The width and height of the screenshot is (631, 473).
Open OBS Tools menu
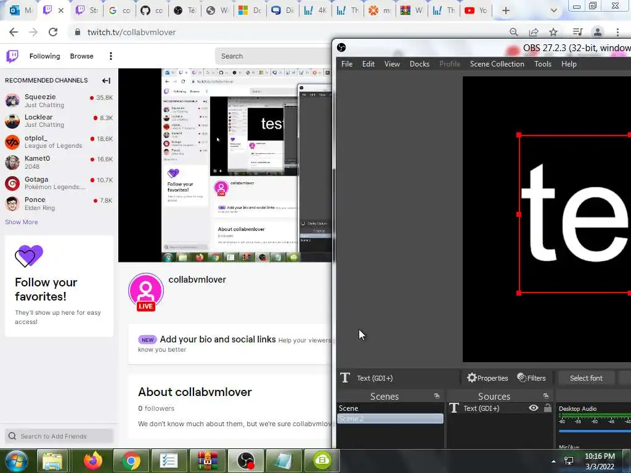[542, 64]
